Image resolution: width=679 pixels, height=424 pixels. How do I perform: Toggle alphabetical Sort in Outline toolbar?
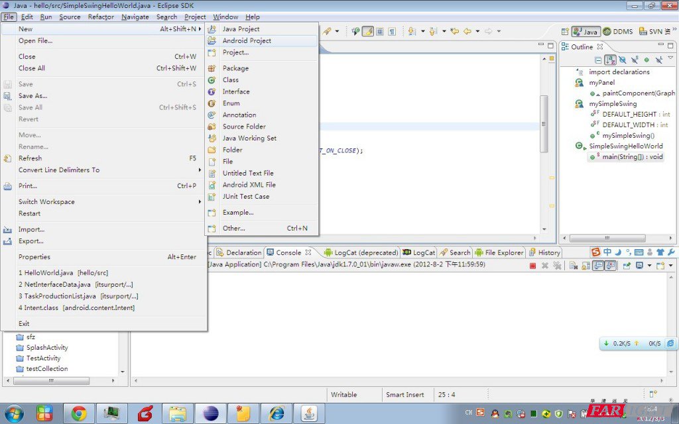coord(610,60)
